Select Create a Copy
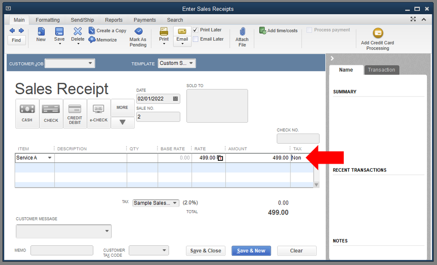437x265 pixels. point(108,30)
